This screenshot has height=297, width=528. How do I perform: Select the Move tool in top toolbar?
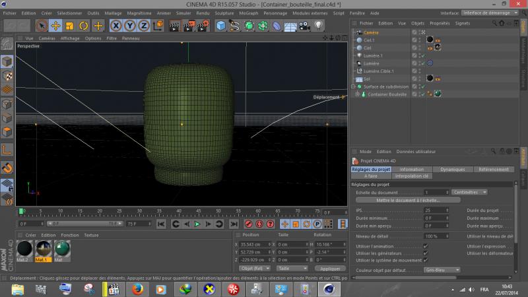(55, 26)
